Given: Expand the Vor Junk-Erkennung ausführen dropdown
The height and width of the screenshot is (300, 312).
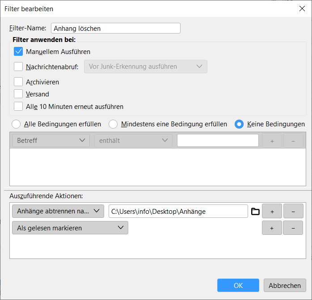Looking at the screenshot, I should point(145,67).
